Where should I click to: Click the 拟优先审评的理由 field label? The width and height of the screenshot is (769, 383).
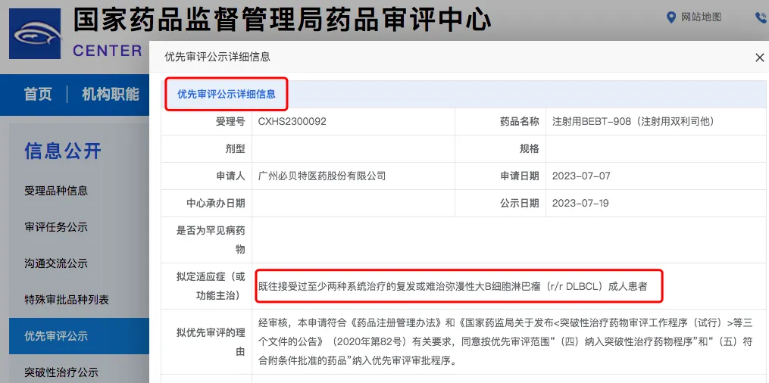211,342
